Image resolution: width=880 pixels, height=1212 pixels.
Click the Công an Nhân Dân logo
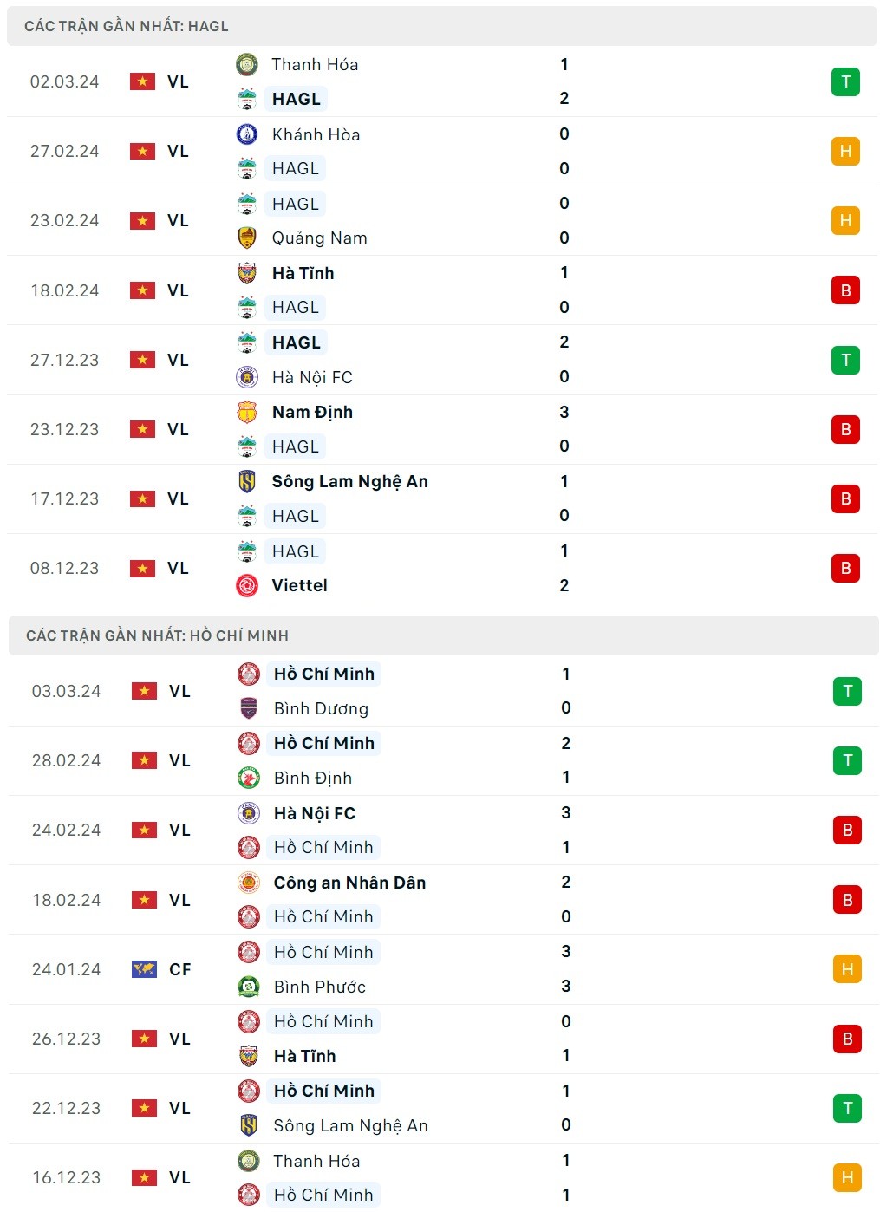point(249,883)
